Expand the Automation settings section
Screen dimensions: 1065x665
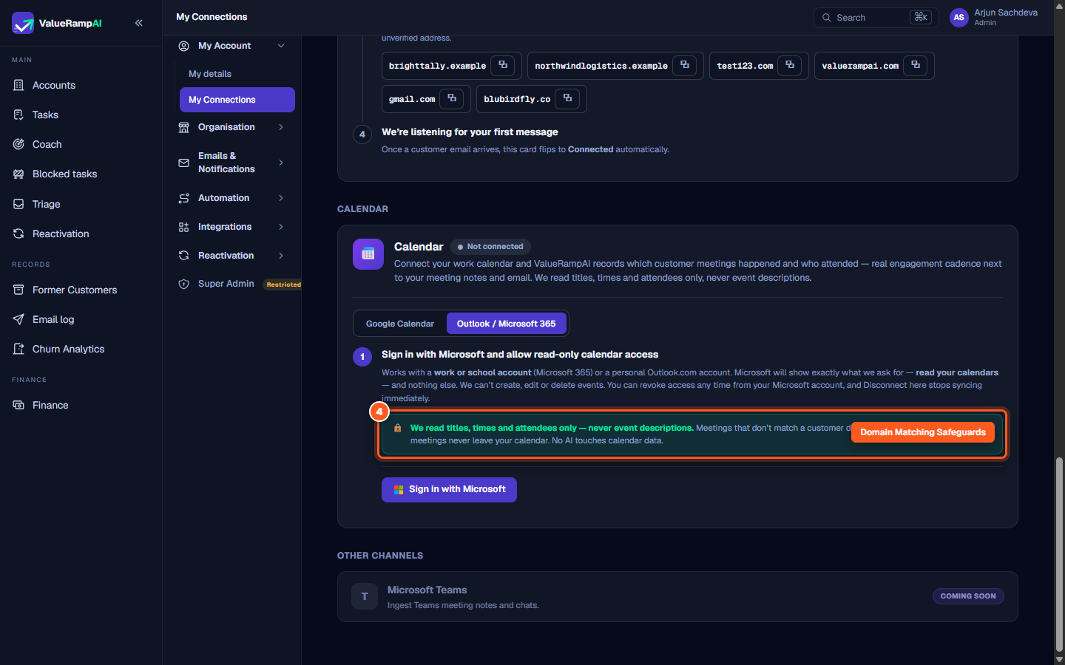pos(232,198)
